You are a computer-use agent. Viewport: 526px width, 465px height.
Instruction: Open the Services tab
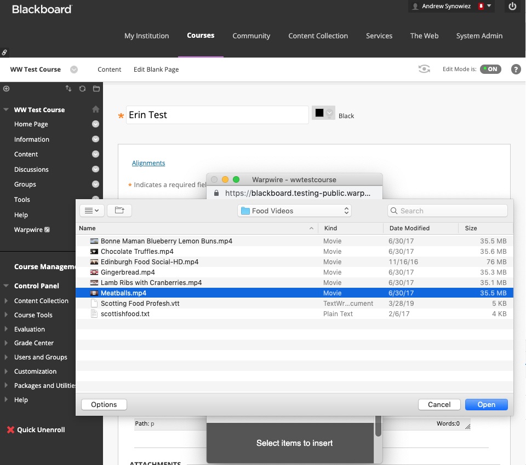[379, 36]
